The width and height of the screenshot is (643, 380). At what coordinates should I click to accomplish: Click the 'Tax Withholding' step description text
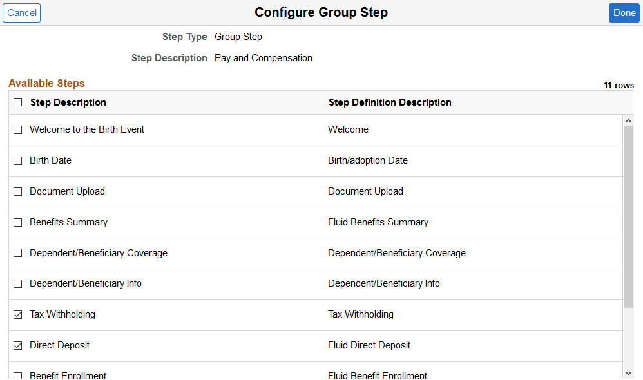click(x=62, y=314)
